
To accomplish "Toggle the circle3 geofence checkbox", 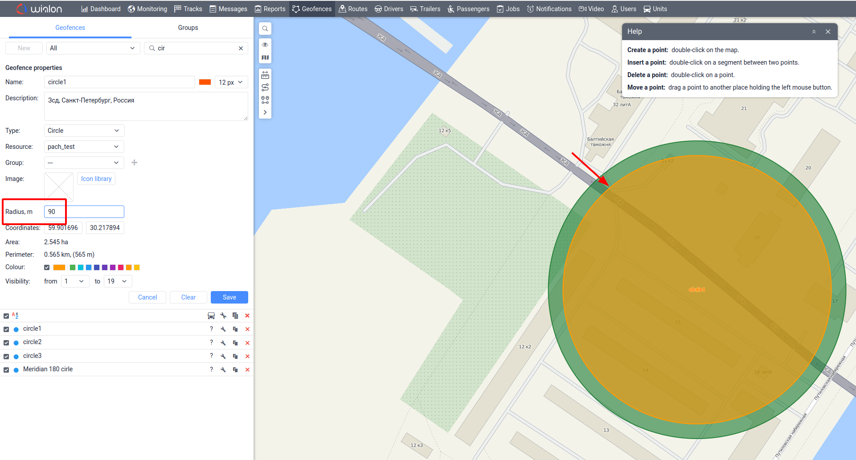I will click(6, 357).
